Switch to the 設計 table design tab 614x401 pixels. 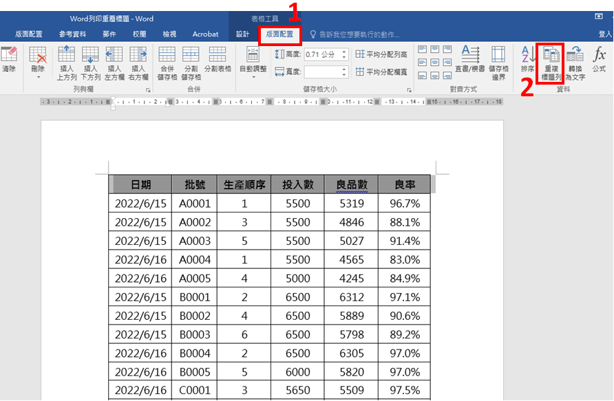(242, 34)
